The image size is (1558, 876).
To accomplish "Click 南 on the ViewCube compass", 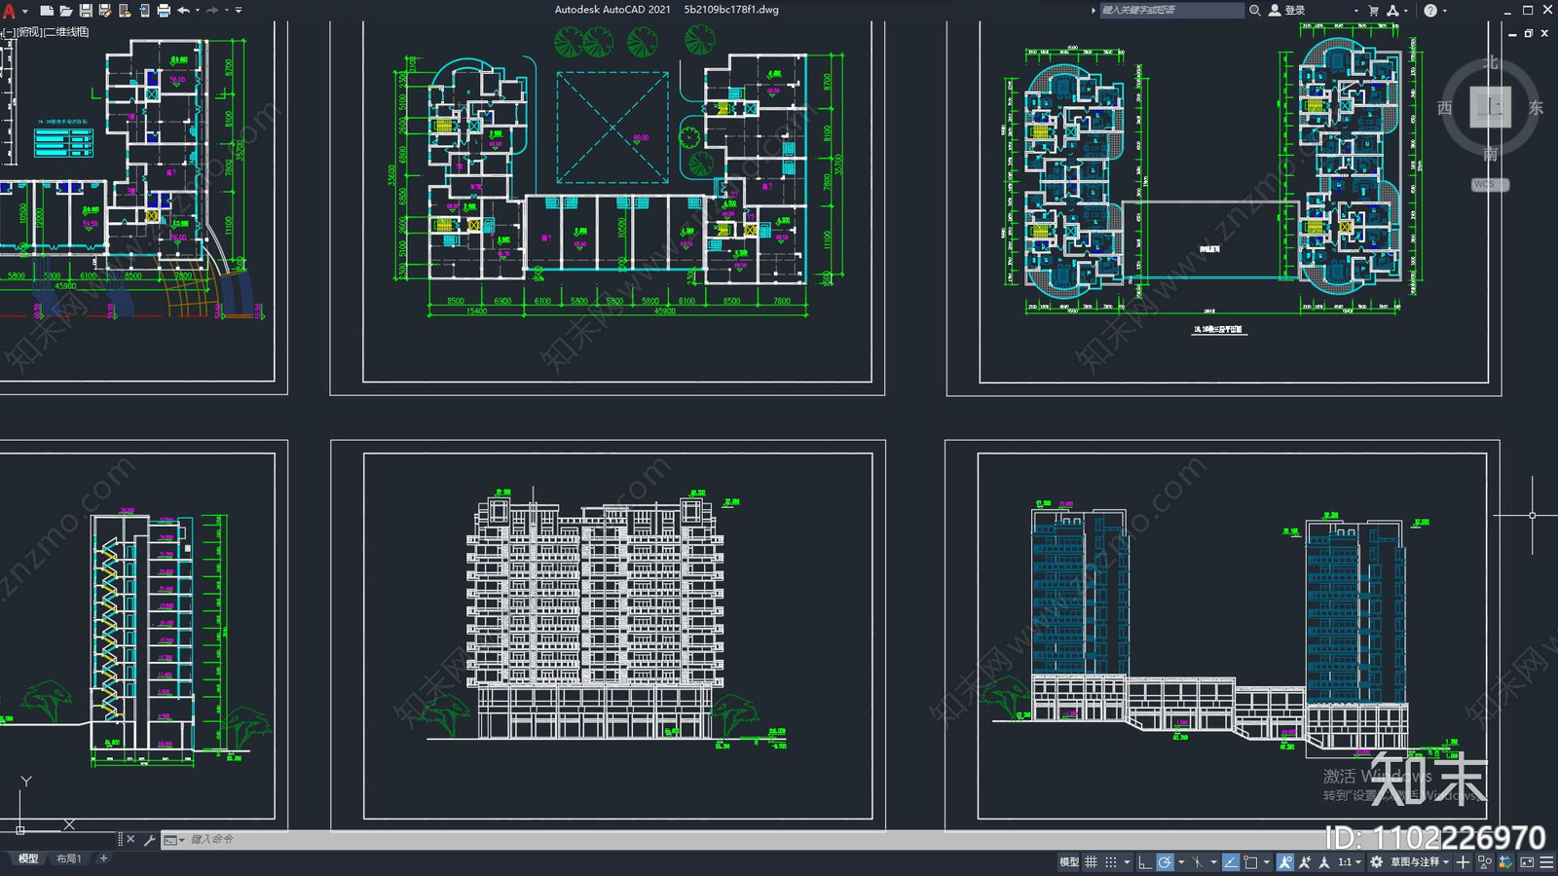I will click(x=1490, y=154).
